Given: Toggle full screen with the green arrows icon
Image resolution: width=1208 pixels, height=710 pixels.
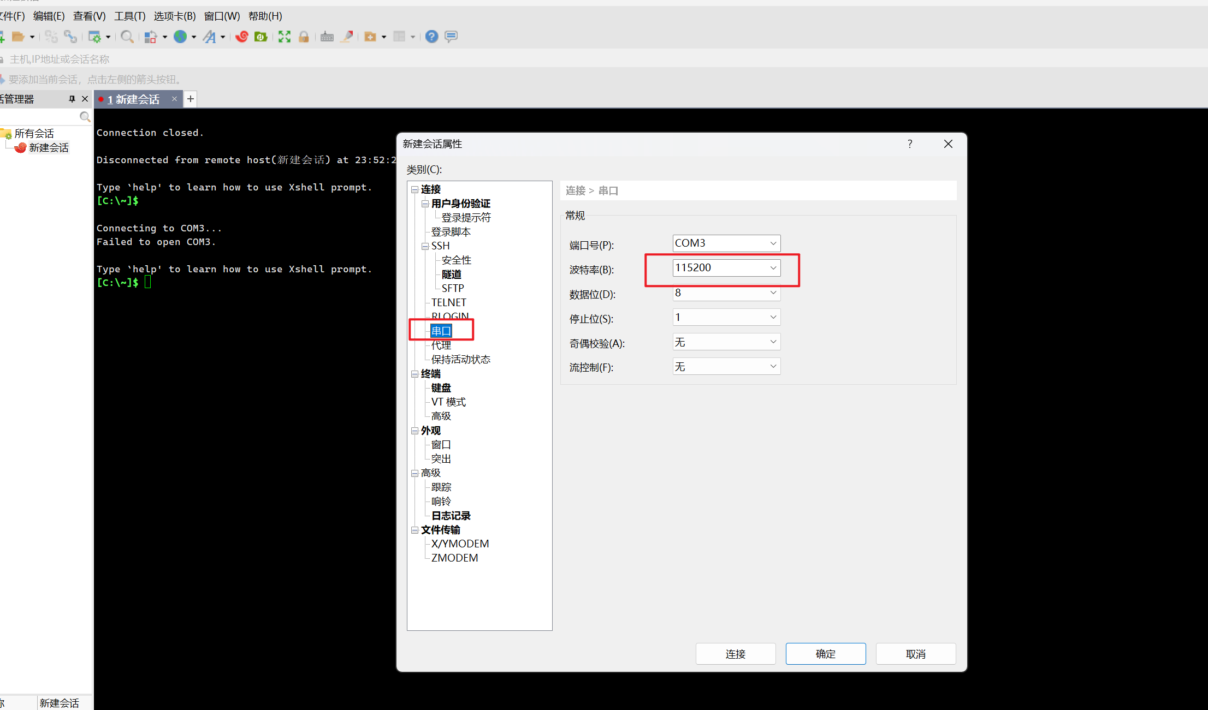Looking at the screenshot, I should click(285, 37).
